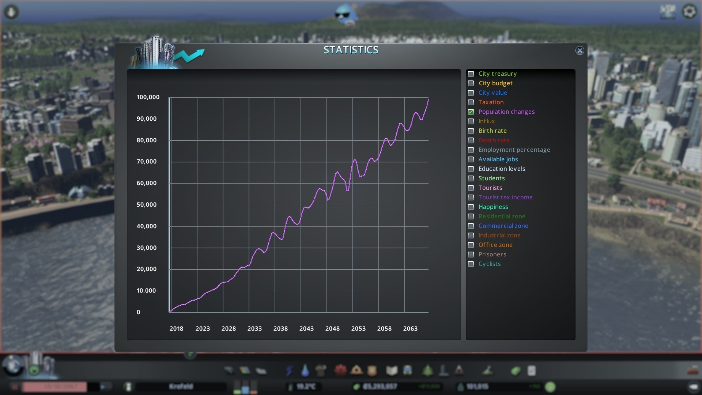Enable the City treasury checkbox
702x395 pixels.
[x=471, y=74]
